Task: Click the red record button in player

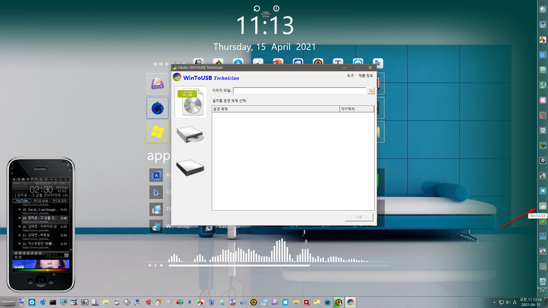Action: [x=14, y=180]
